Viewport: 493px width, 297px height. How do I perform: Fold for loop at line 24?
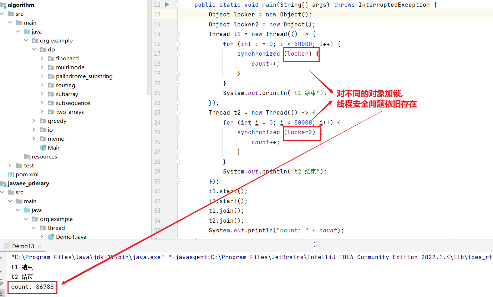177,123
